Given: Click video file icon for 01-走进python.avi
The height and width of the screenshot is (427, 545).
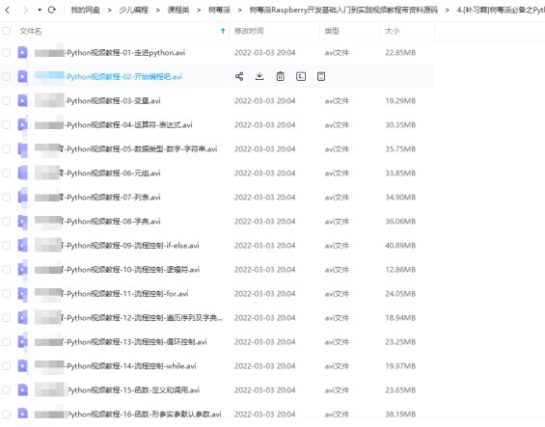Looking at the screenshot, I should point(22,52).
